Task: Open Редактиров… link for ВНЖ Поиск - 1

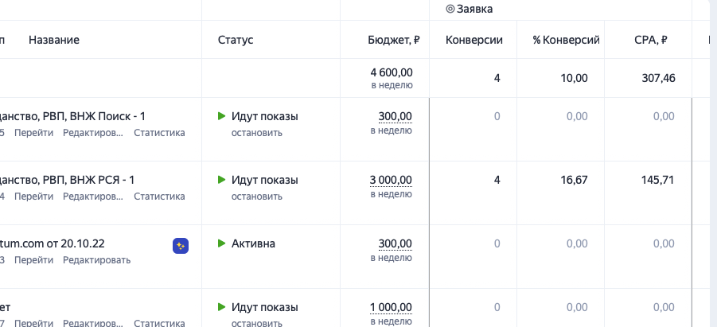Action: 93,133
